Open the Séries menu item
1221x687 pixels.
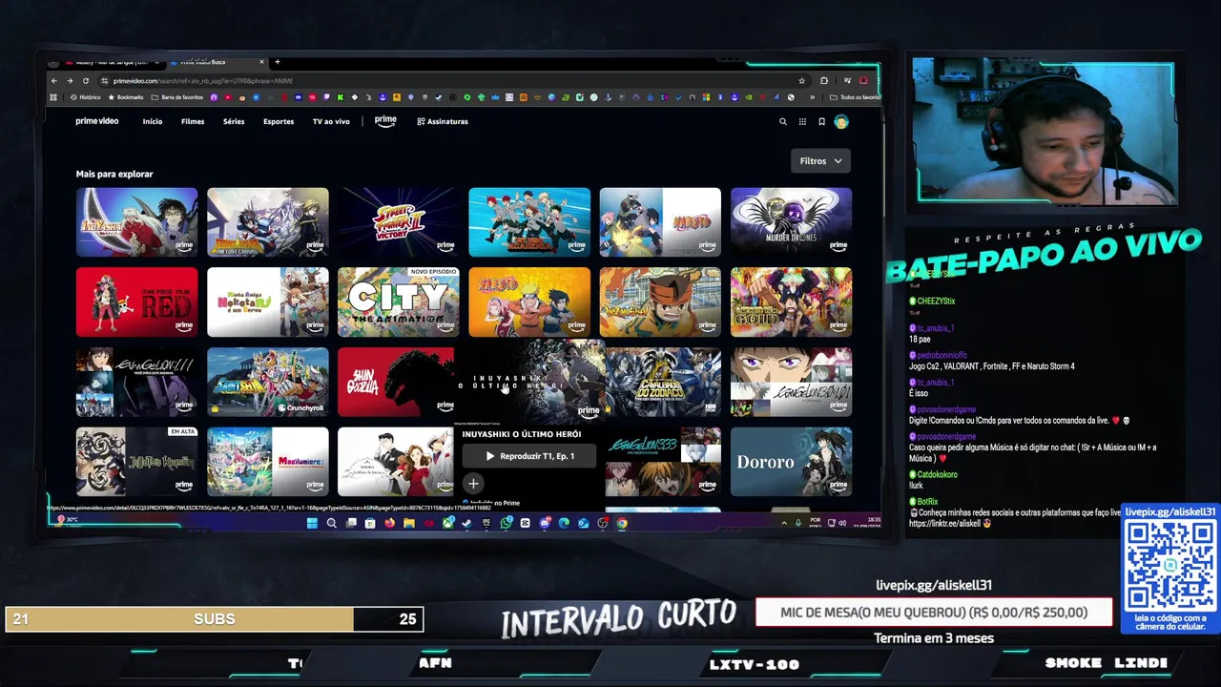pos(234,122)
